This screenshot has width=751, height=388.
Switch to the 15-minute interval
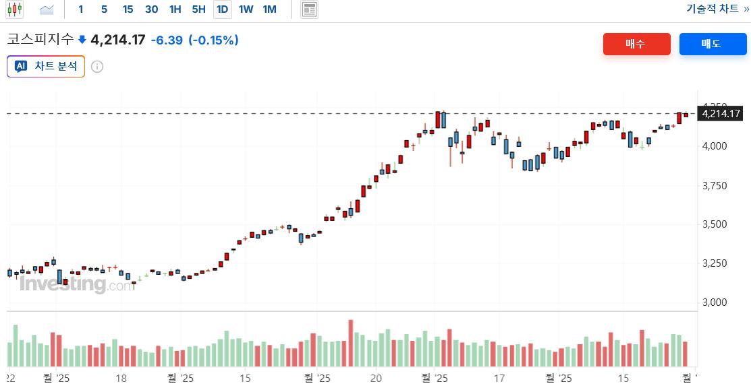(x=128, y=9)
